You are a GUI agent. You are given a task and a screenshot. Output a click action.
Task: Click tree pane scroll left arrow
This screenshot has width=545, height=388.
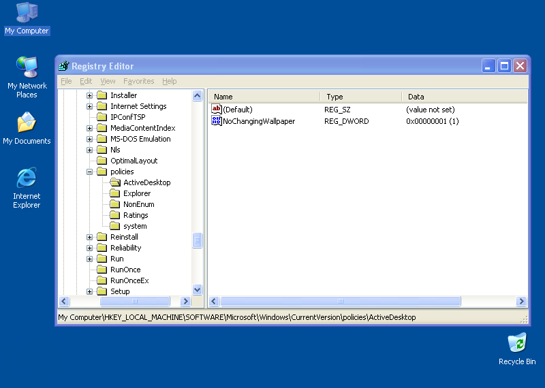coord(64,301)
